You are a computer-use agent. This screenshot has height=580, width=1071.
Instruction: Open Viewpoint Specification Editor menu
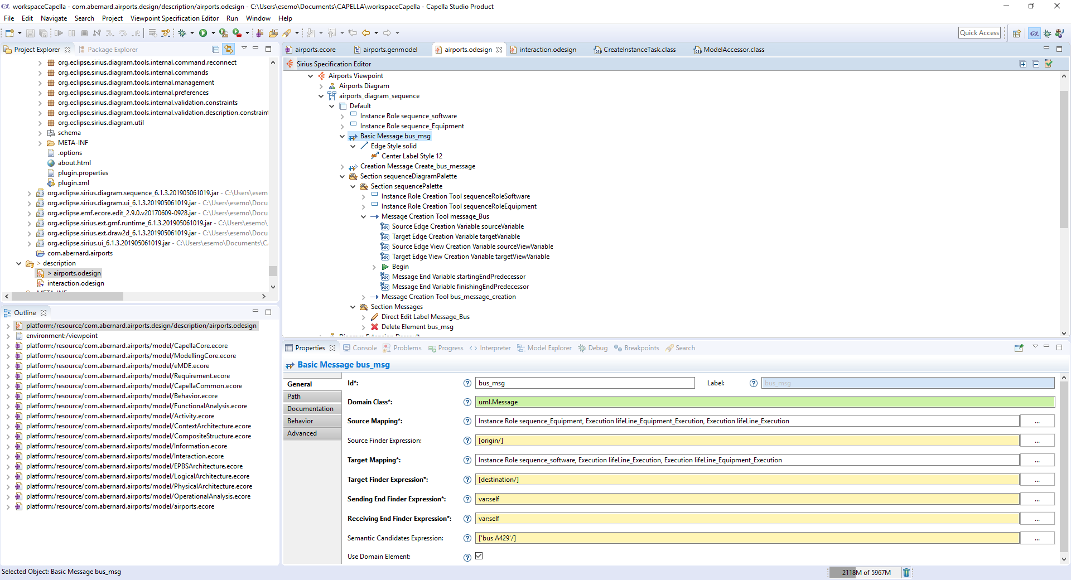175,18
